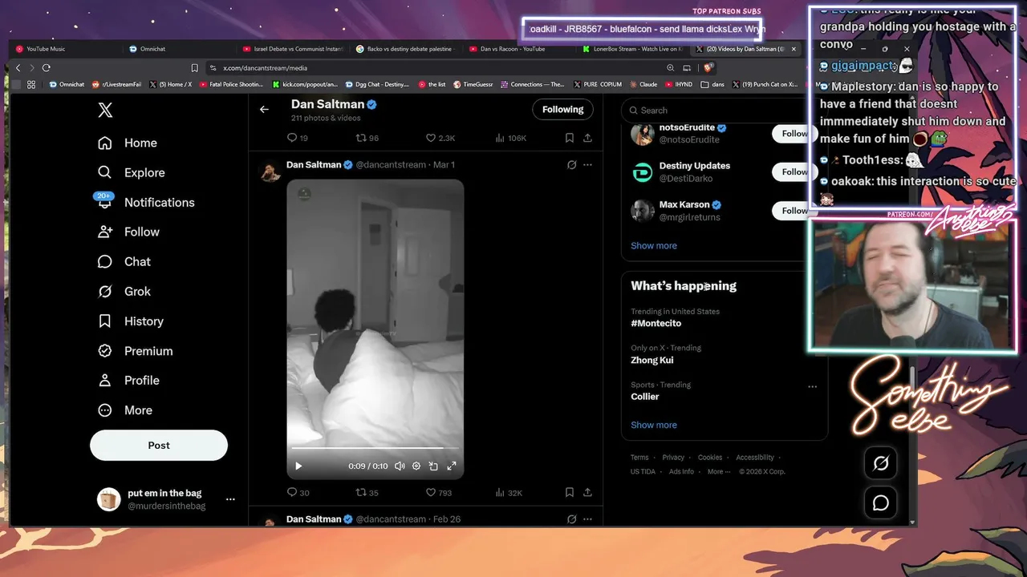The width and height of the screenshot is (1027, 577).
Task: Expand the footer More menu
Action: [718, 472]
